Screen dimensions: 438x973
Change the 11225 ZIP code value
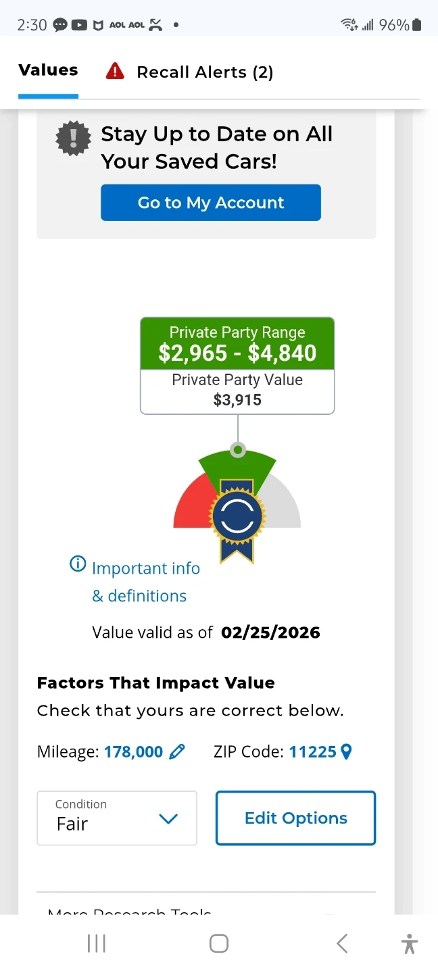(x=312, y=751)
